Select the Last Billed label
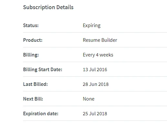The width and height of the screenshot is (167, 128). (36, 84)
